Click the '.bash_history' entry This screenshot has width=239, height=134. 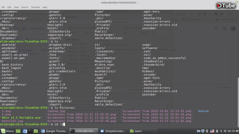click(x=12, y=64)
